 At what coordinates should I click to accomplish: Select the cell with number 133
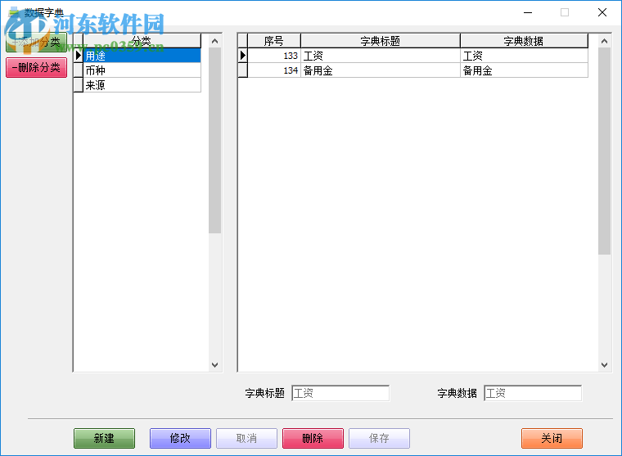click(273, 56)
